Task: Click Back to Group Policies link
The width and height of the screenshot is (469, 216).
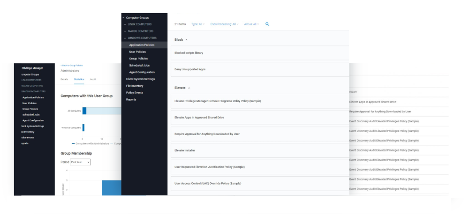Action: pos(72,66)
